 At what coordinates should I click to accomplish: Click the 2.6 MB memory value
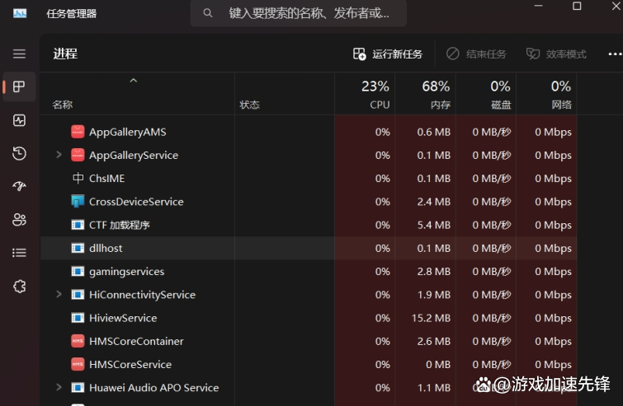[434, 342]
